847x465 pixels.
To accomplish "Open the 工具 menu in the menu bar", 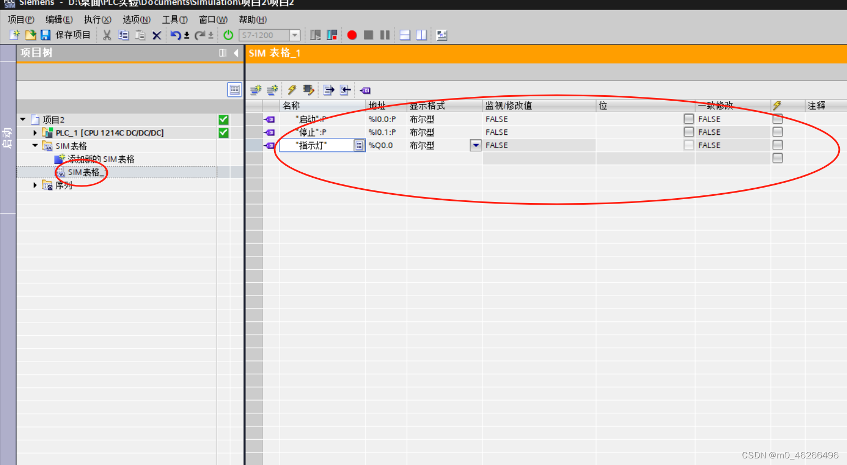I will [x=174, y=19].
